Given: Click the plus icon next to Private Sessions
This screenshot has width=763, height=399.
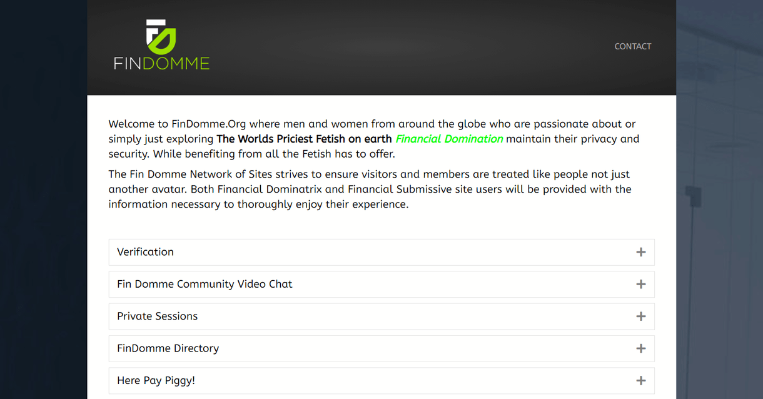Looking at the screenshot, I should (640, 316).
